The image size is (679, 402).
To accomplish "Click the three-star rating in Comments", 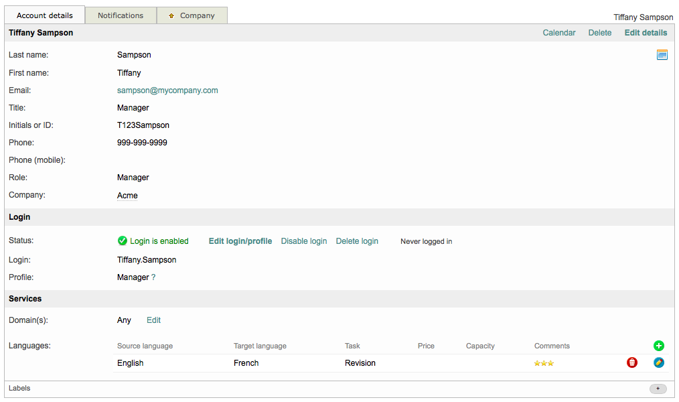I will pyautogui.click(x=544, y=363).
